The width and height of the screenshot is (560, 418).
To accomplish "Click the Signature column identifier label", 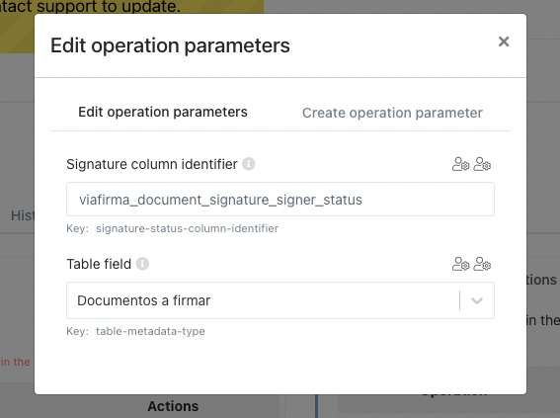I will (x=152, y=164).
